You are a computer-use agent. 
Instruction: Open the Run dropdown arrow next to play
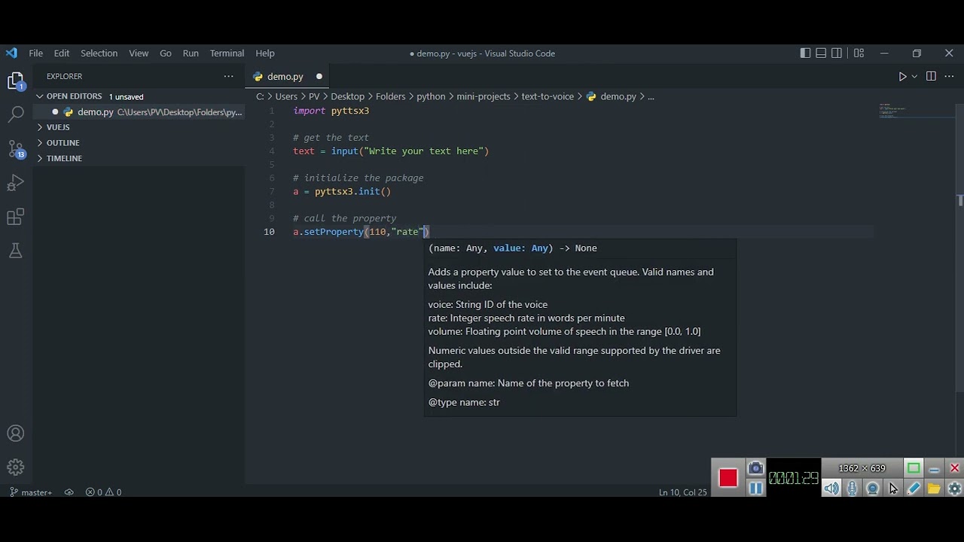click(914, 77)
